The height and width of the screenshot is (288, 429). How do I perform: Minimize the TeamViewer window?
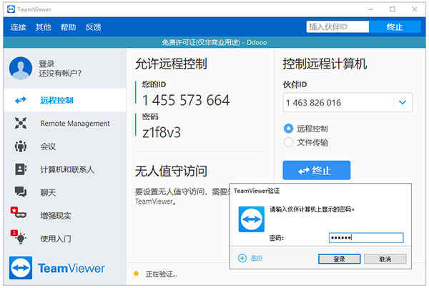click(370, 9)
